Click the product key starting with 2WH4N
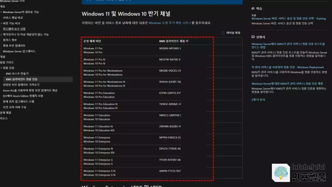This screenshot has height=187, width=332. [x=170, y=126]
